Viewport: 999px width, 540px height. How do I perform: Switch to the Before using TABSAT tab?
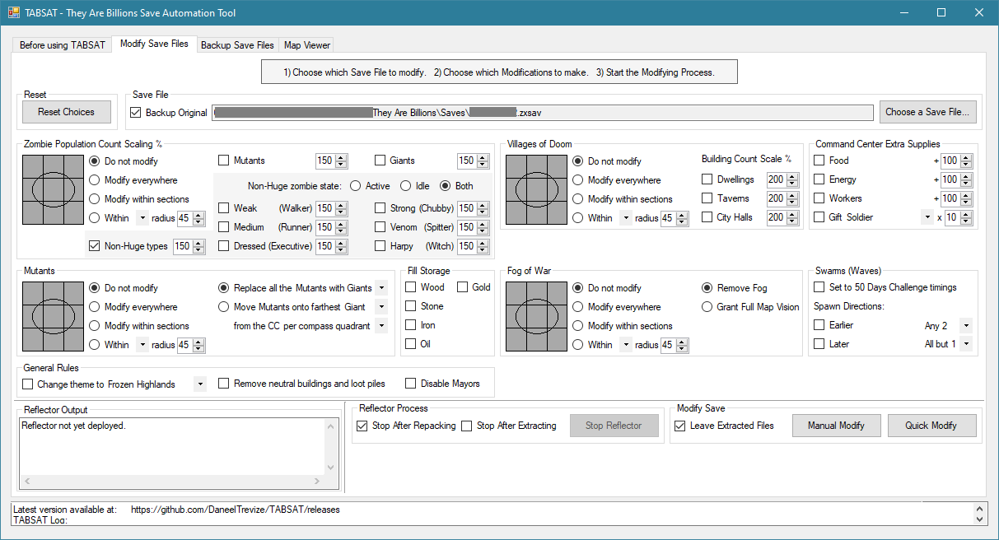(63, 45)
